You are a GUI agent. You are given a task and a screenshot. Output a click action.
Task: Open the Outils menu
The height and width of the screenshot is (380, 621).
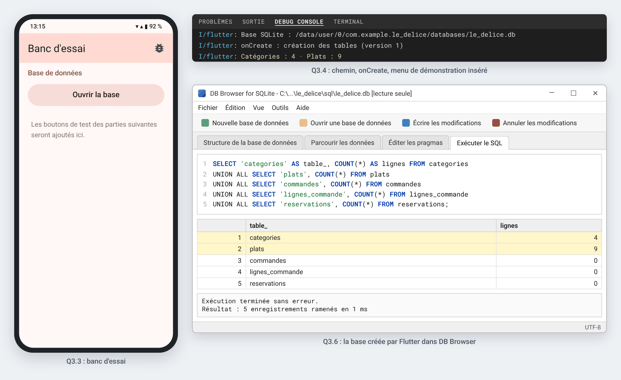pyautogui.click(x=280, y=108)
